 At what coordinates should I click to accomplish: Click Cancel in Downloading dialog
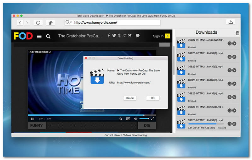(x=130, y=98)
